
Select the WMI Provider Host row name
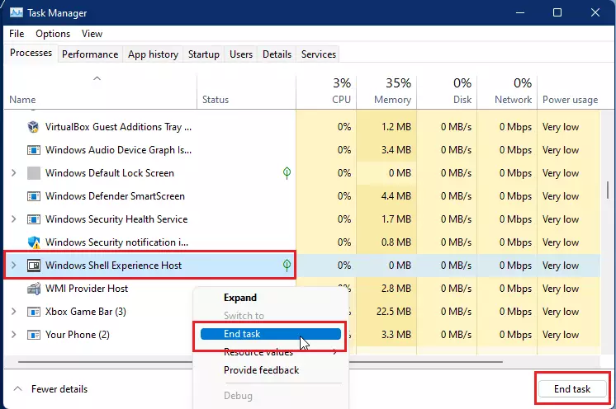click(87, 289)
